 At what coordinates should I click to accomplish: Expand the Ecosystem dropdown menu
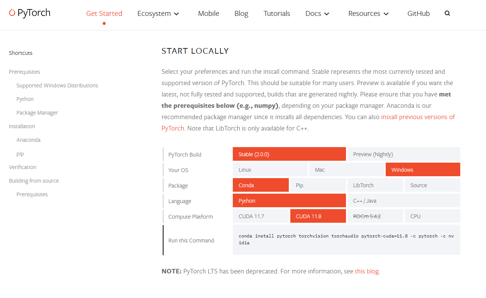[158, 14]
